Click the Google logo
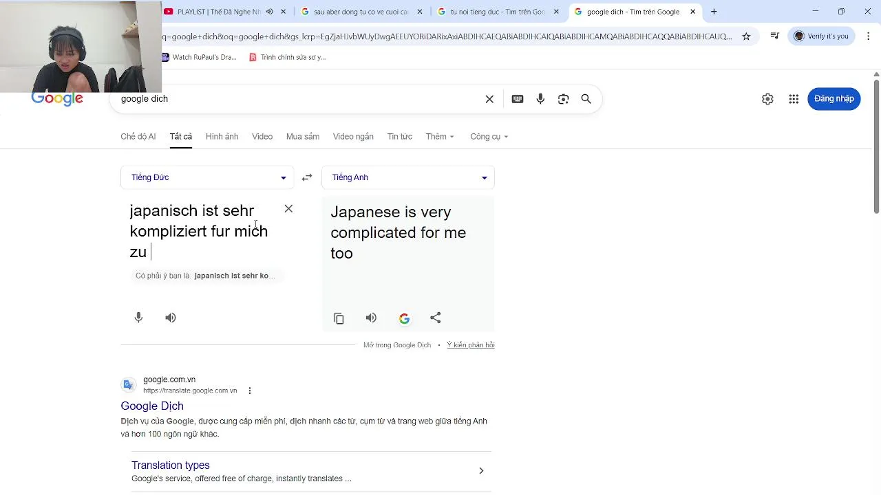This screenshot has width=881, height=495. [57, 99]
